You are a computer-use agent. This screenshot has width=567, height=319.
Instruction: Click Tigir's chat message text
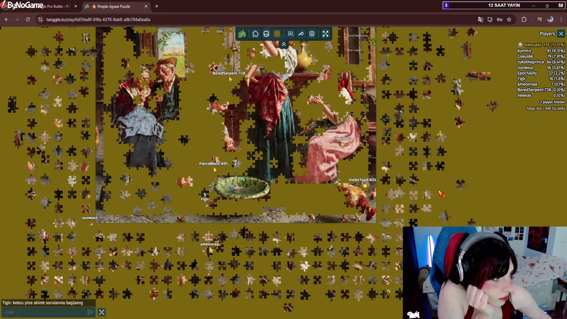(43, 303)
